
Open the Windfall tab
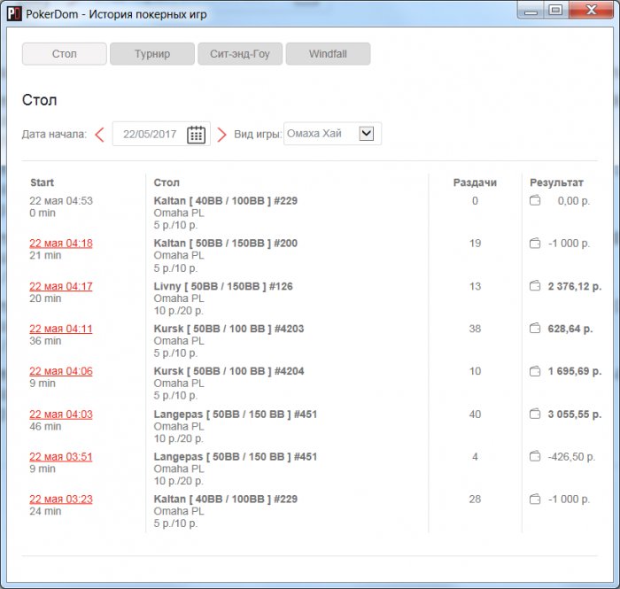[329, 54]
